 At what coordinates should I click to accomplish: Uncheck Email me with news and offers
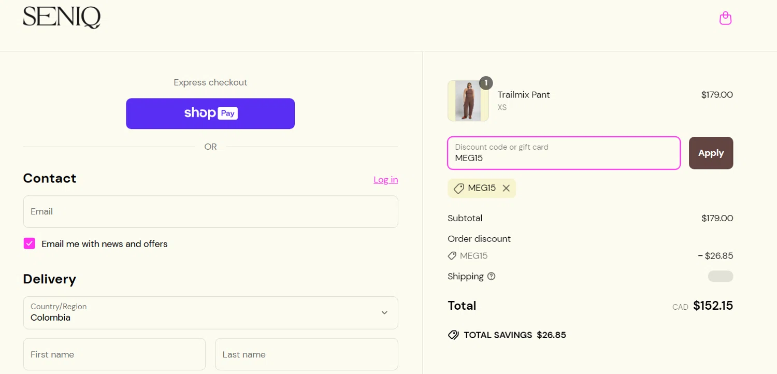click(x=30, y=243)
